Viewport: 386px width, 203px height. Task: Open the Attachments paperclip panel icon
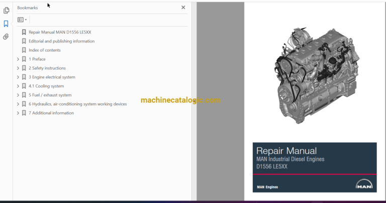[6, 37]
